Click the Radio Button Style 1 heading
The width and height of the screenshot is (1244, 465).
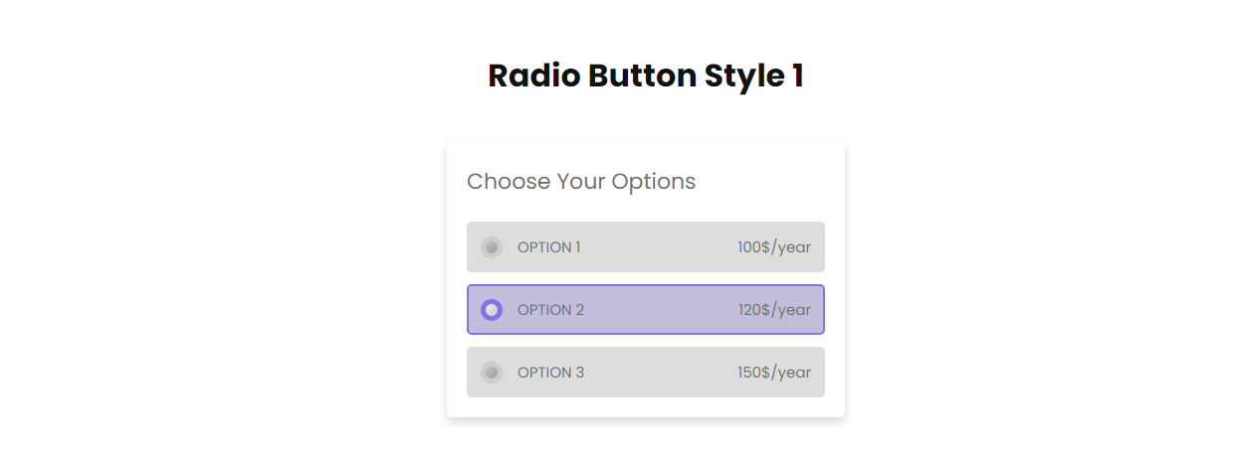645,76
